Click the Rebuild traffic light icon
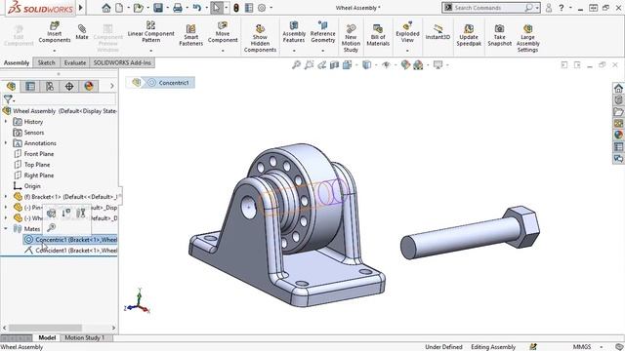 point(236,8)
